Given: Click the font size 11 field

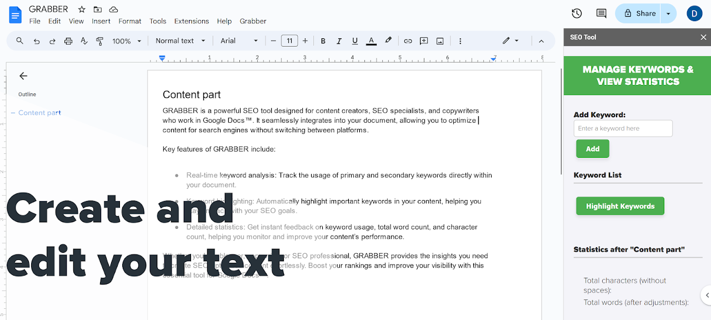Looking at the screenshot, I should (x=289, y=41).
